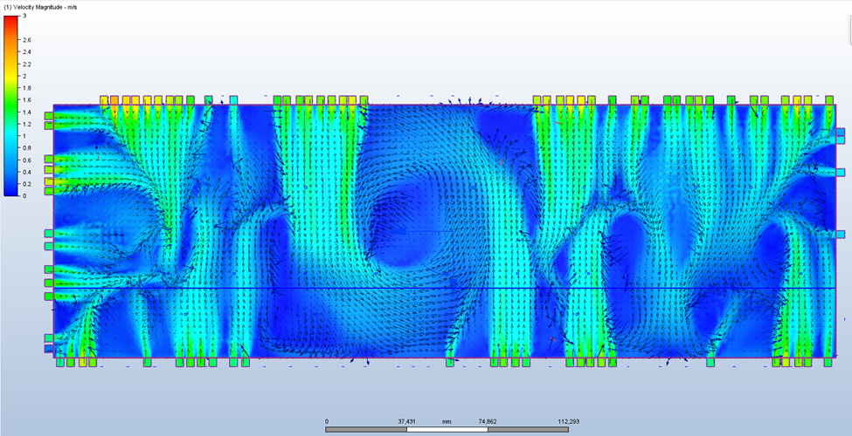Click the 2.6 tick label on the legend
The width and height of the screenshot is (852, 436).
pos(27,40)
